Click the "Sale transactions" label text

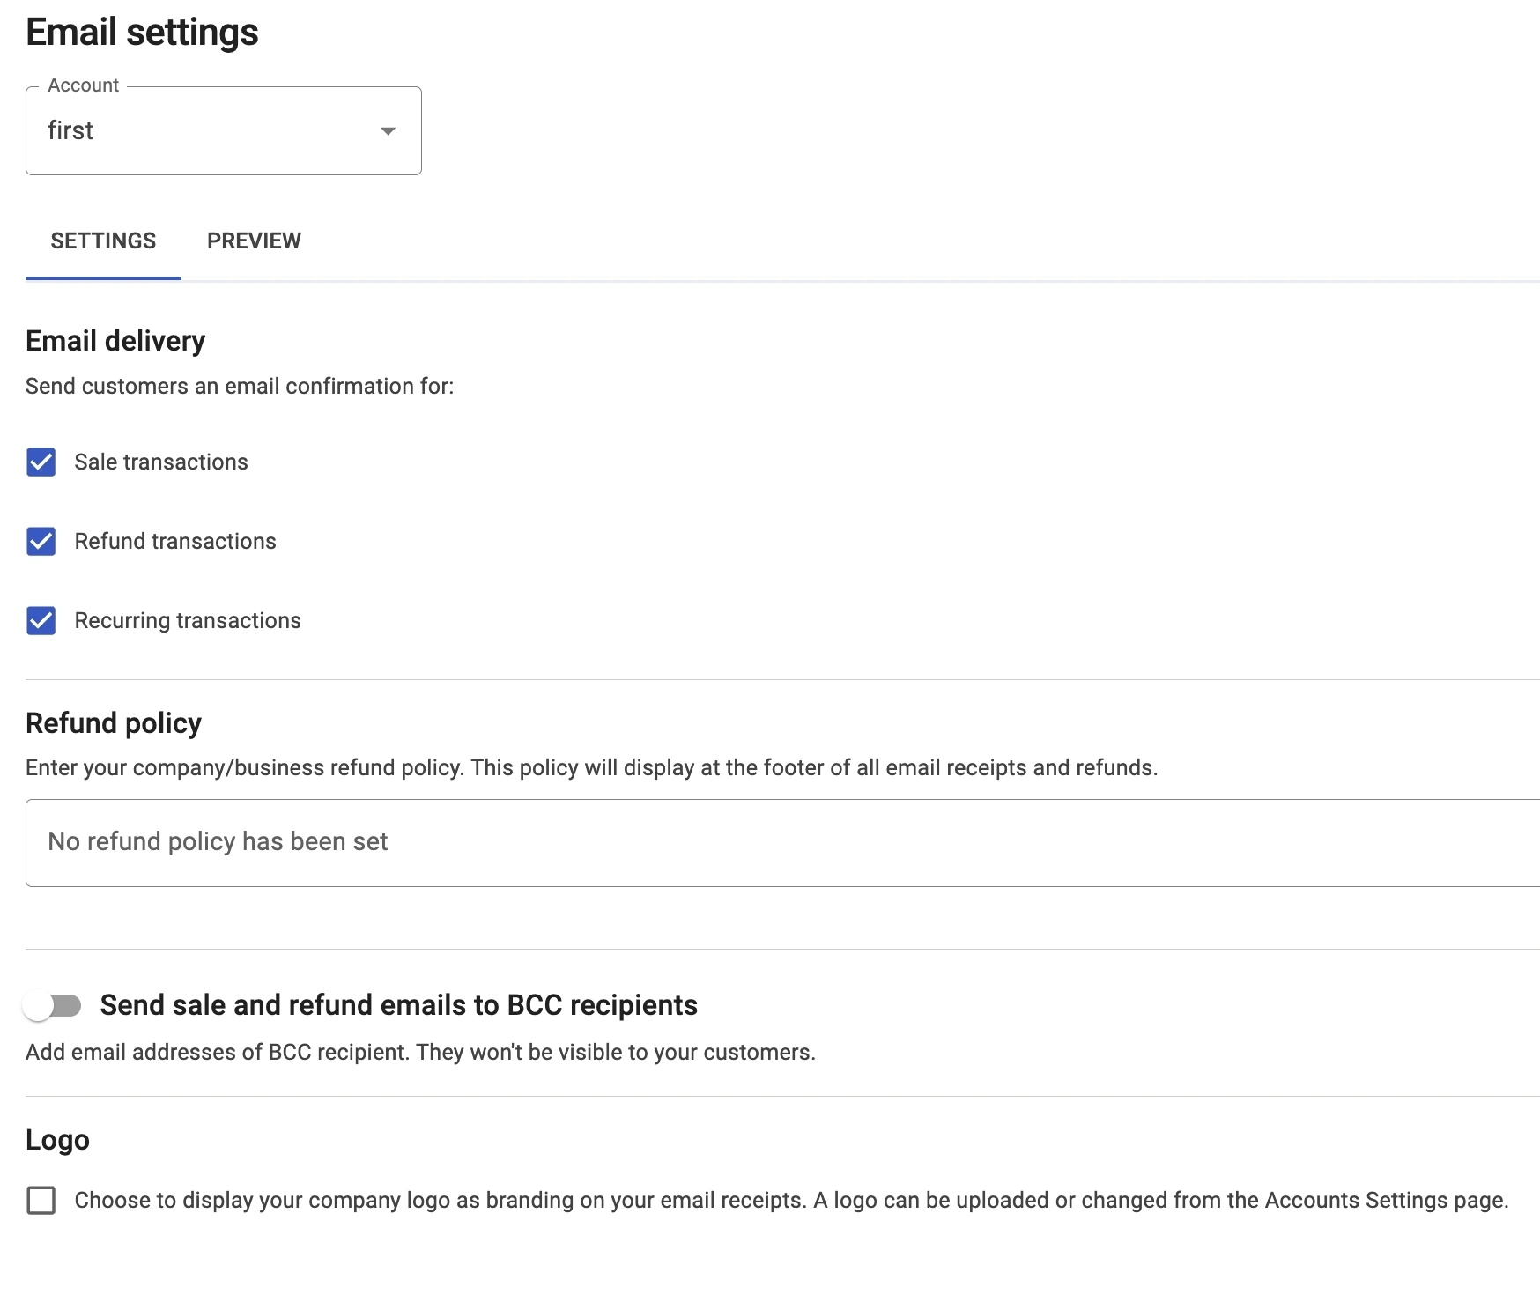[161, 462]
